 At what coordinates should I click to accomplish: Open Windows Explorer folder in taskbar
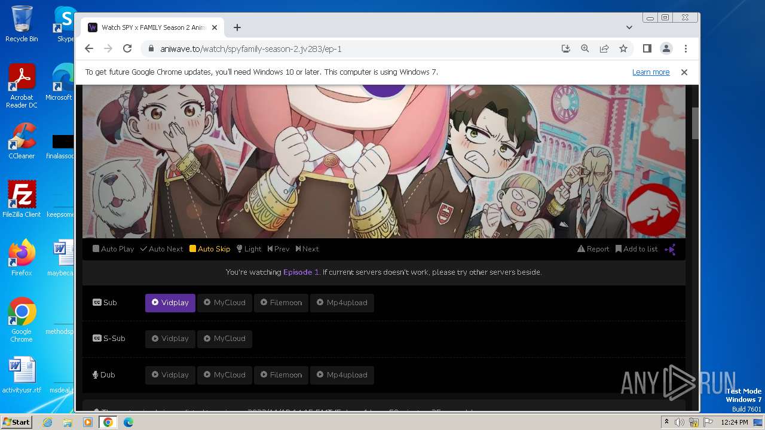pos(68,422)
